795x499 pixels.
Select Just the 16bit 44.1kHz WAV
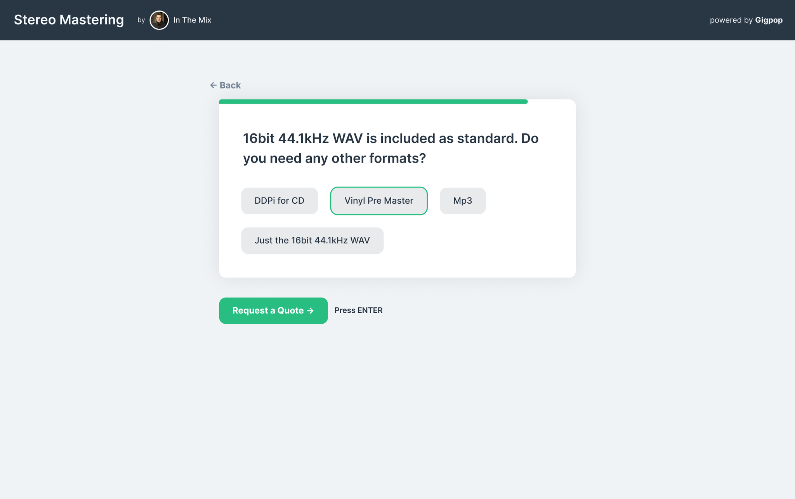[x=312, y=241]
